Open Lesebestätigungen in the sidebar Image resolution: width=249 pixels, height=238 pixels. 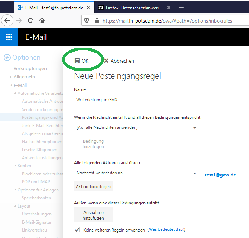click(39, 150)
